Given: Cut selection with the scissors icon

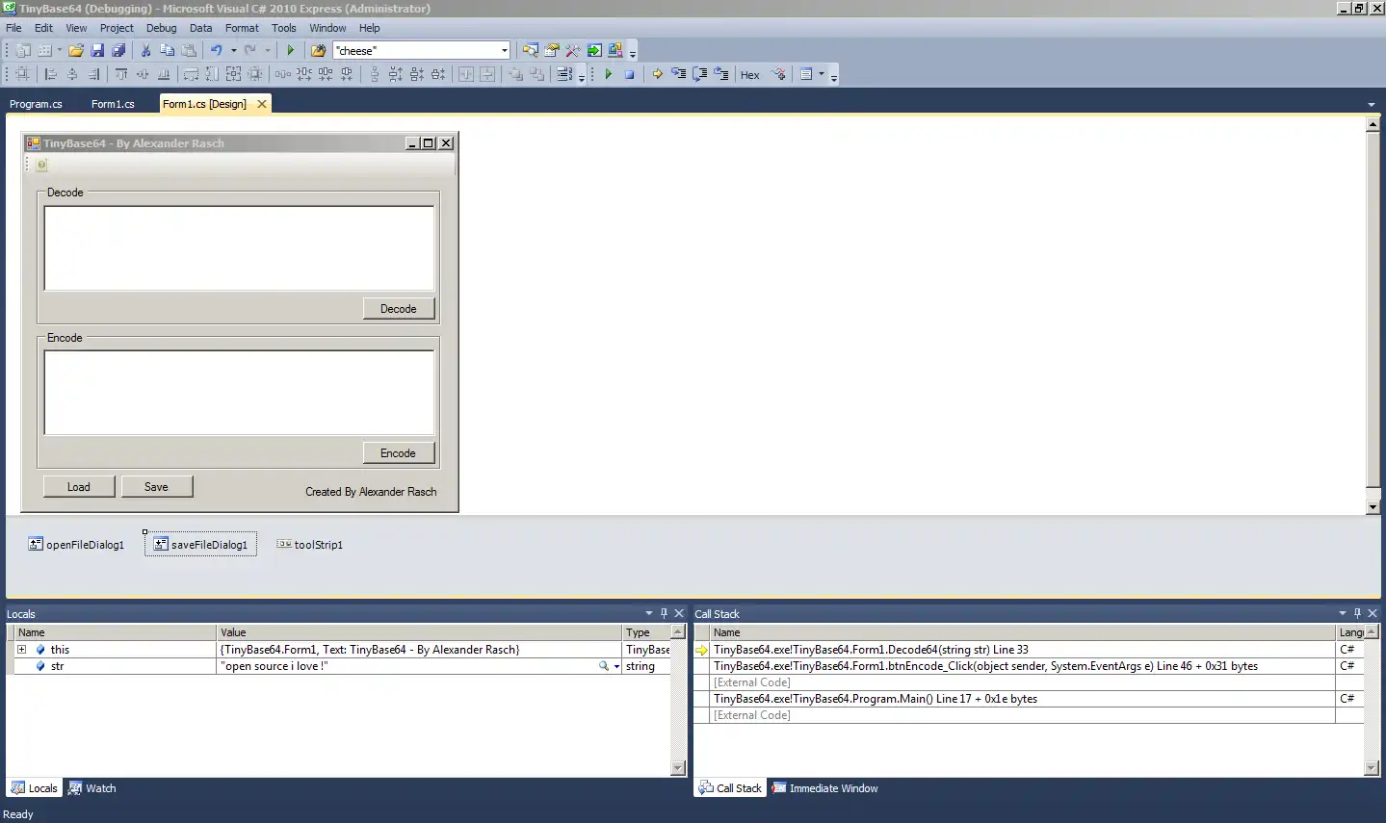Looking at the screenshot, I should tap(145, 50).
